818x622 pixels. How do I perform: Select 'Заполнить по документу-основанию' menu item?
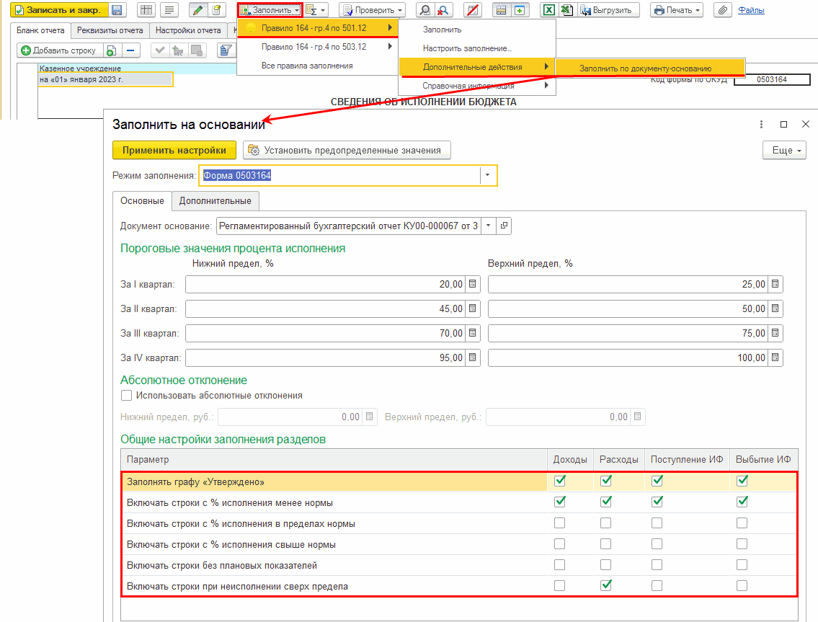645,68
